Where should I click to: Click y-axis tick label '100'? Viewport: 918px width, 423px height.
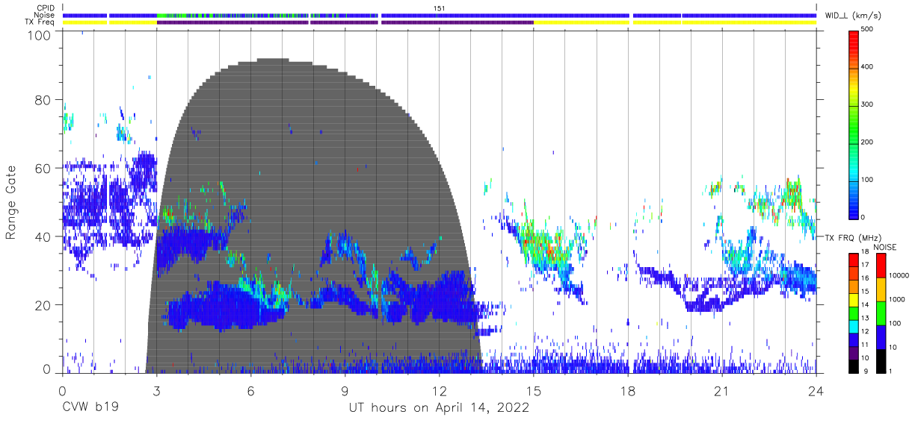pyautogui.click(x=40, y=34)
